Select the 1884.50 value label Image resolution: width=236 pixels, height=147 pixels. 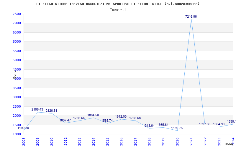tap(93, 115)
